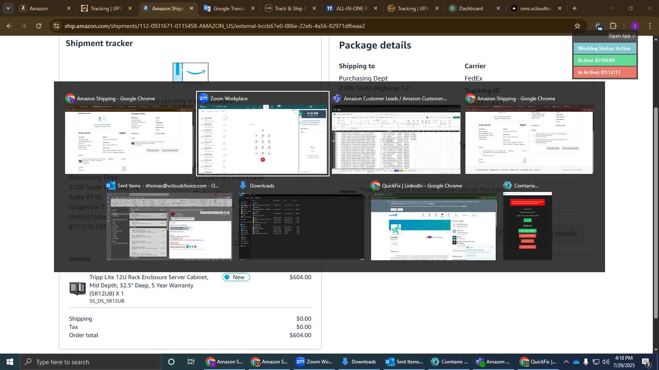Click the Zoom icon in switcher title
The width and height of the screenshot is (659, 370).
(x=203, y=98)
